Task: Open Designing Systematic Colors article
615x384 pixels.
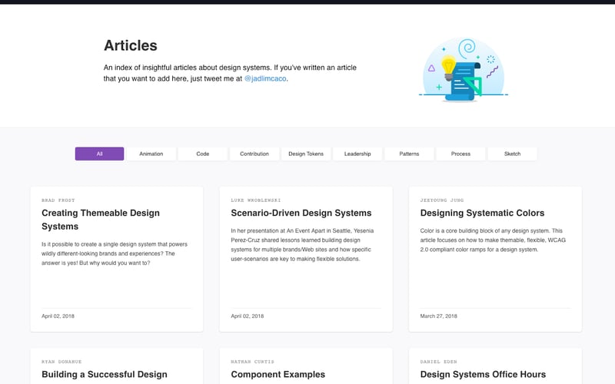Action: [x=482, y=213]
